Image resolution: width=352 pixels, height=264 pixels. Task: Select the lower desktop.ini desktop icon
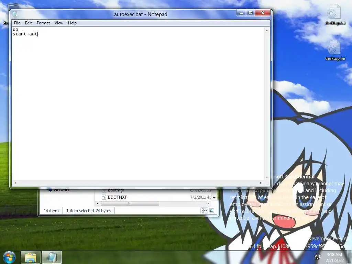[x=335, y=50]
